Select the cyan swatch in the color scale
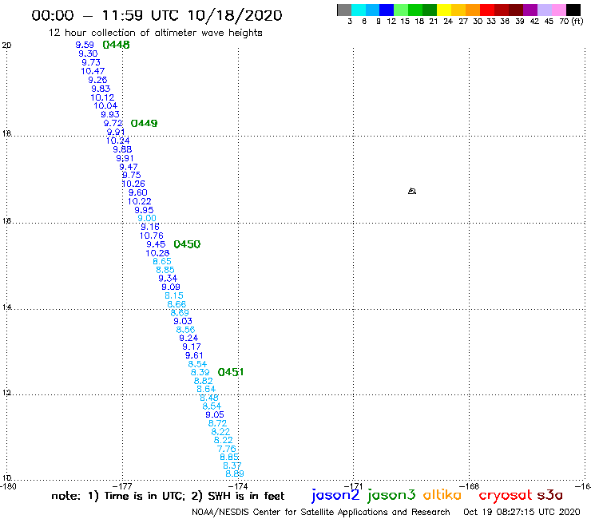This screenshot has height=519, width=591. pyautogui.click(x=359, y=10)
